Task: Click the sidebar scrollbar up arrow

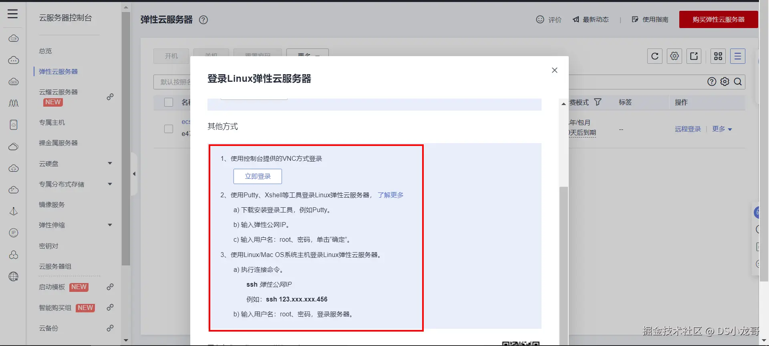Action: [126, 7]
